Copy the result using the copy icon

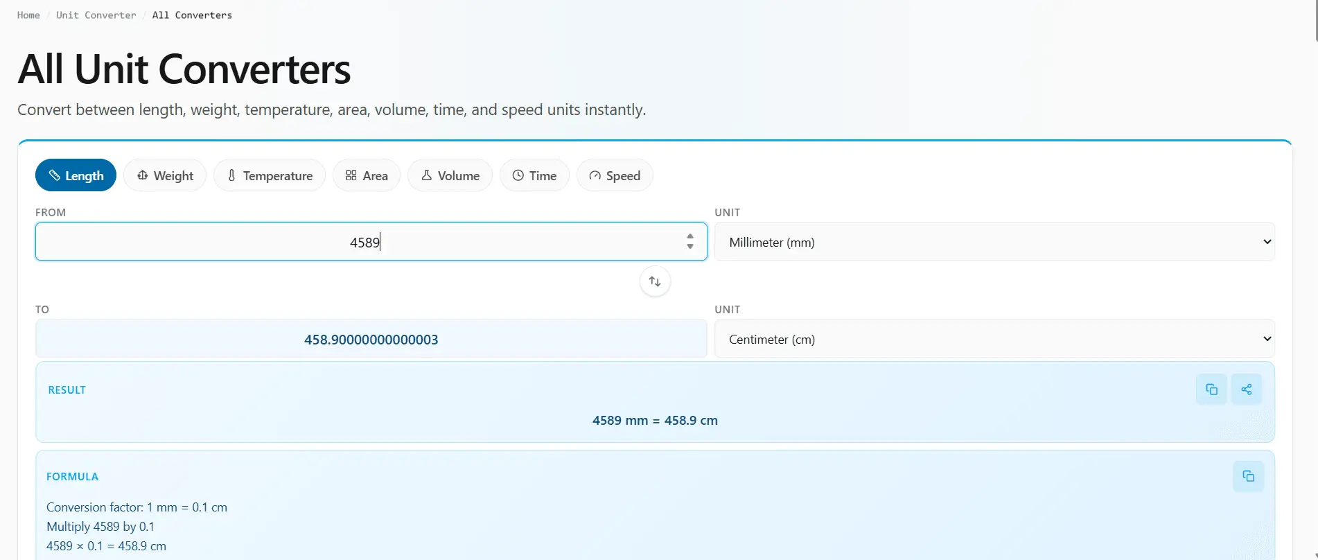(1211, 390)
